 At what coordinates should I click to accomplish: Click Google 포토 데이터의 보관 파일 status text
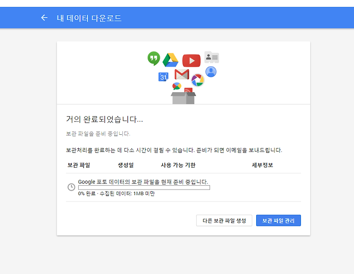coord(143,182)
